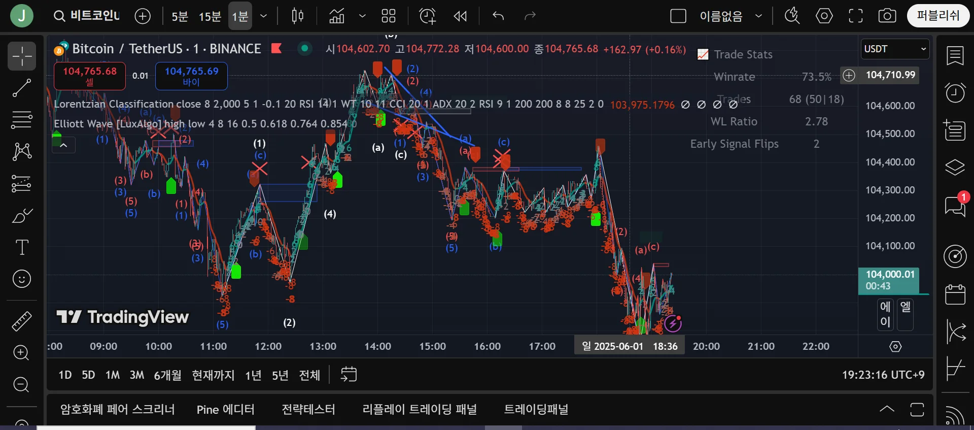Set the 5D date range

point(88,375)
